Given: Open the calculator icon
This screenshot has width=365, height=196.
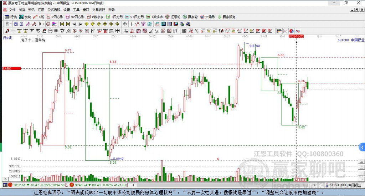Looking at the screenshot, I should pyautogui.click(x=163, y=24).
